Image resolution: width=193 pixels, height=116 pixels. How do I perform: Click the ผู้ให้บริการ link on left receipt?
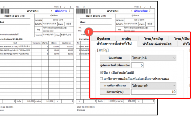61,11
